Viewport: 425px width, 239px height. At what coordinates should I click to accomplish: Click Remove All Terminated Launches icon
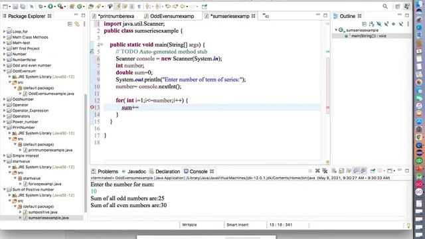(325, 171)
